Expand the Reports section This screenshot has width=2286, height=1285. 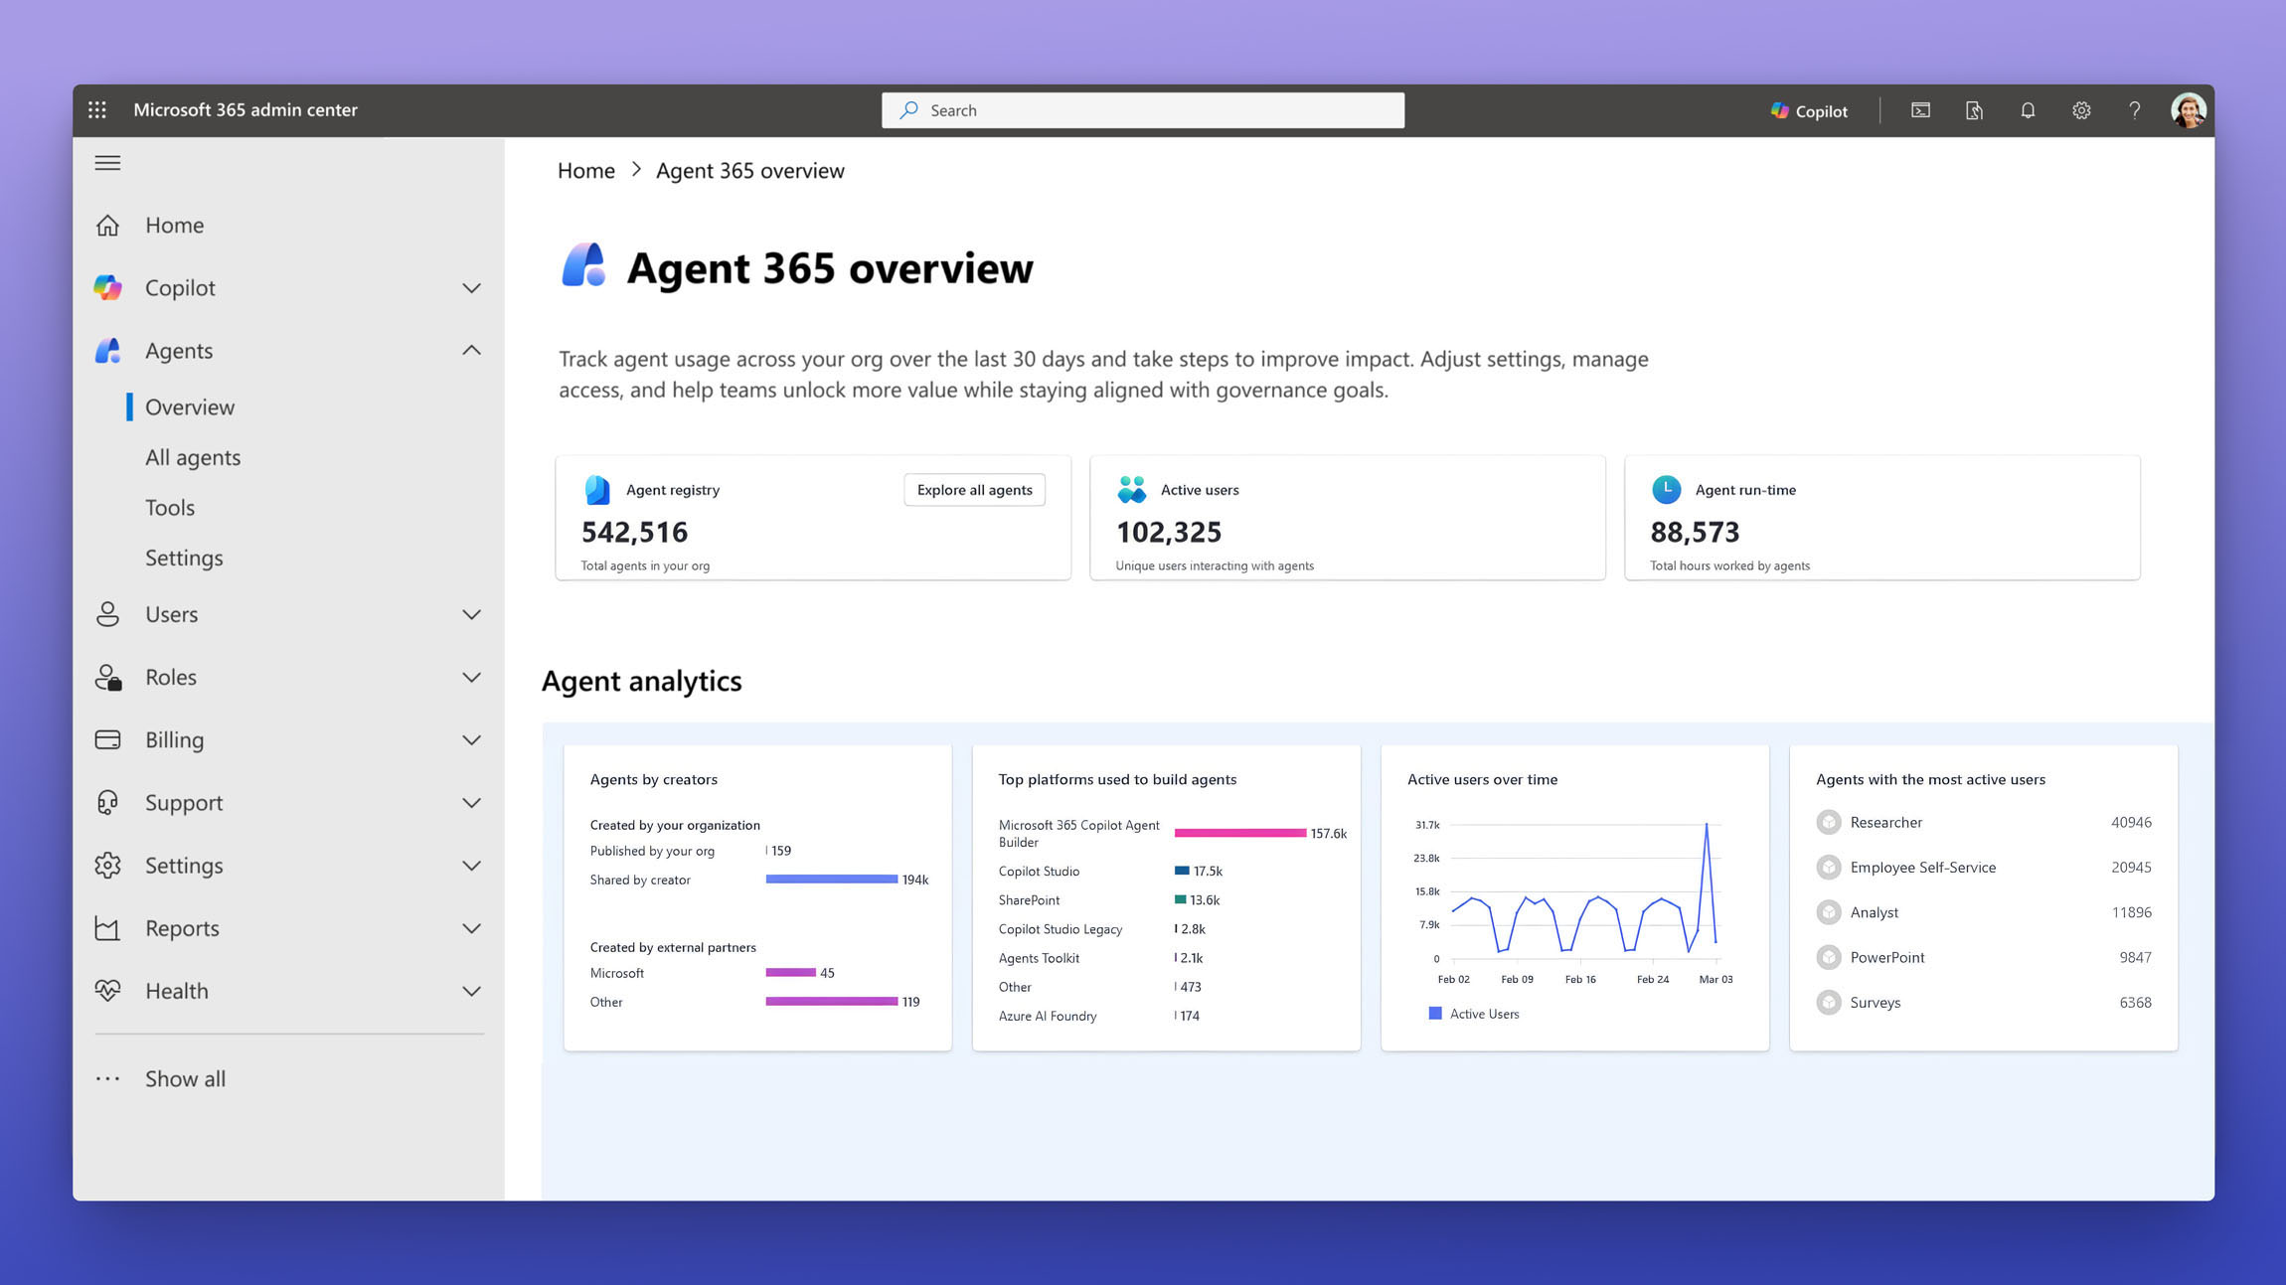tap(471, 928)
